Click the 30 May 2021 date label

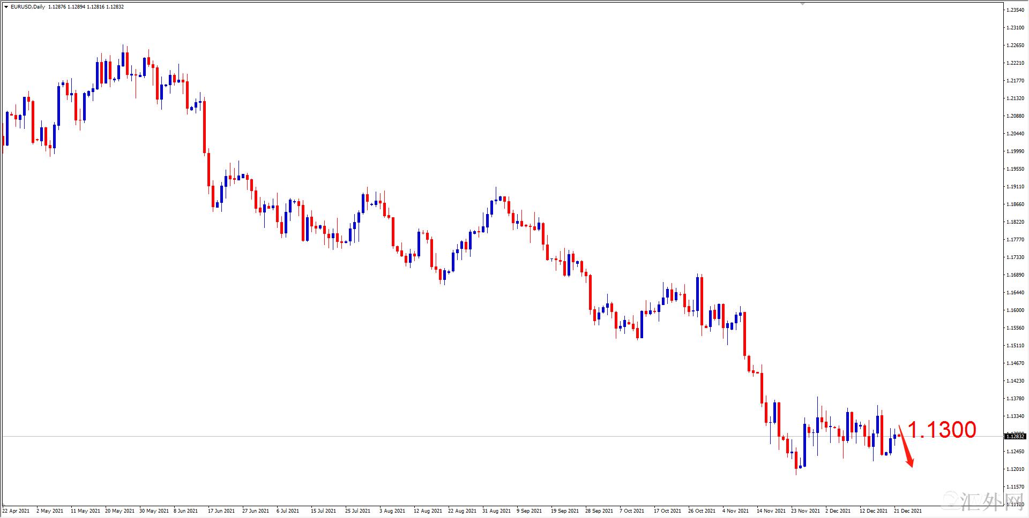[x=154, y=511]
